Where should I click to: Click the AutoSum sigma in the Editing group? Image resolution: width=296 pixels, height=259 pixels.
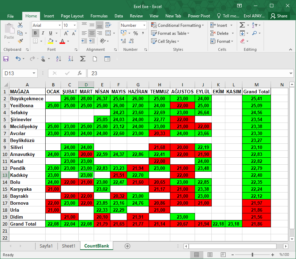pos(242,25)
